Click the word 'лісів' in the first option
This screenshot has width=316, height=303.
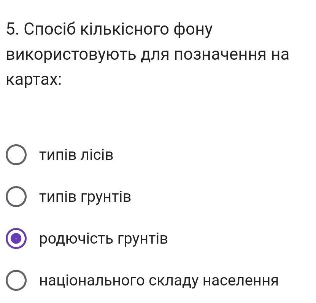[x=97, y=155]
